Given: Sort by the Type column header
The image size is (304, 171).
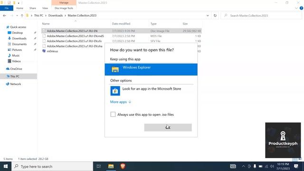Looking at the screenshot, I should (x=153, y=24).
